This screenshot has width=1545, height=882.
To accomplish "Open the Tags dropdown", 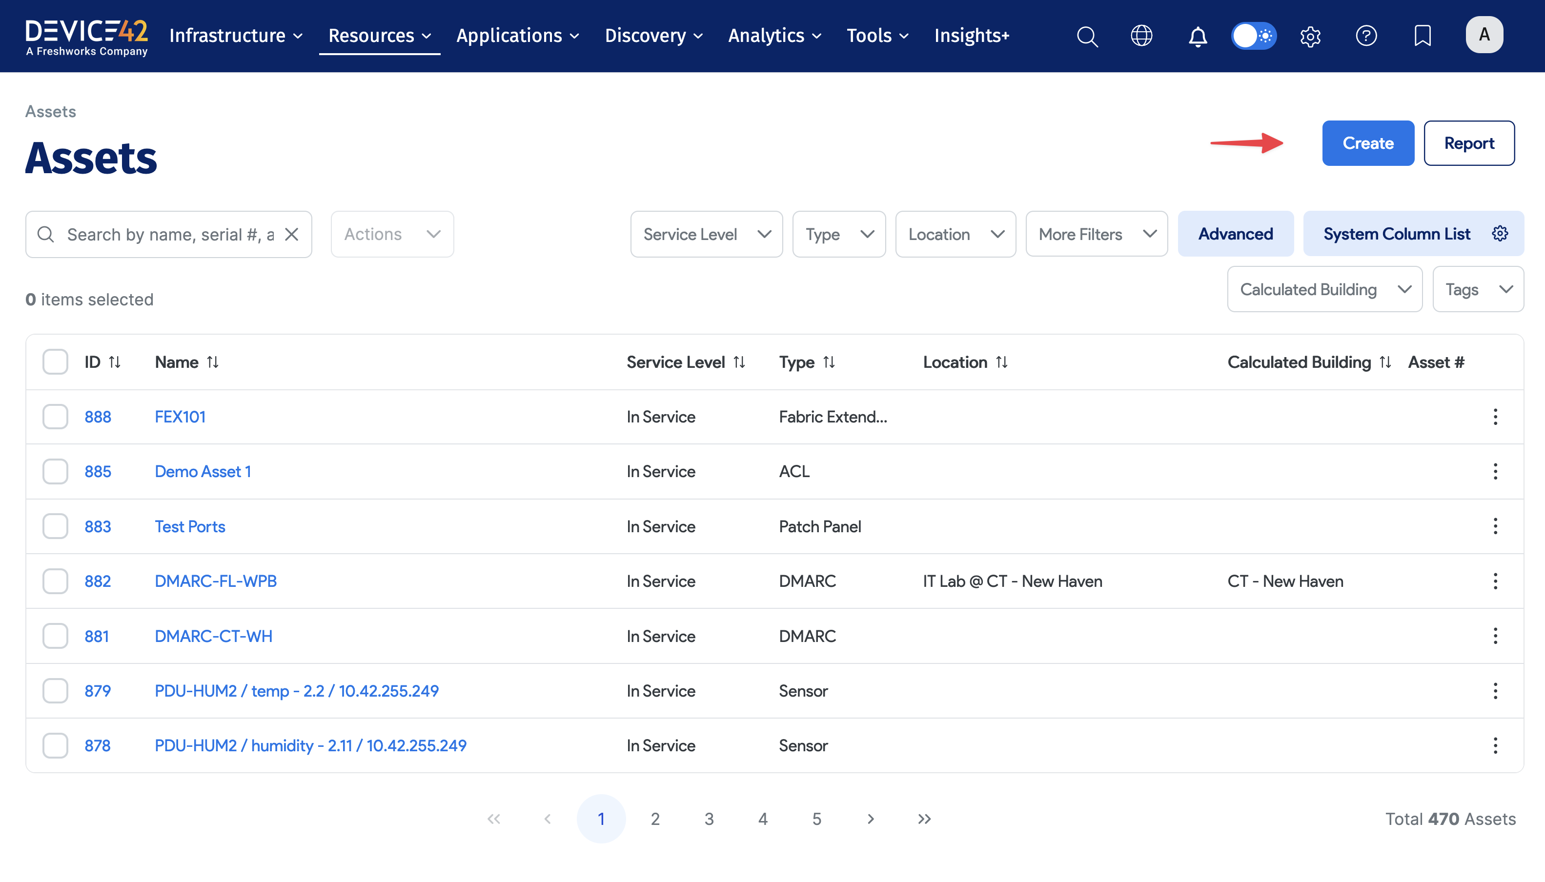I will (x=1478, y=289).
